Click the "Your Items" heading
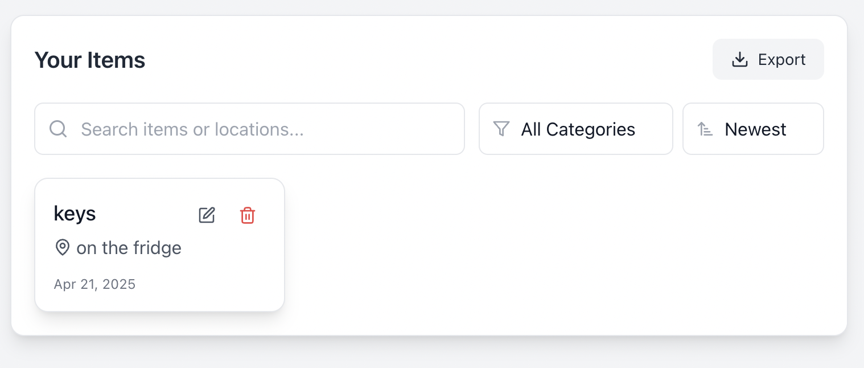This screenshot has height=368, width=864. click(x=90, y=60)
